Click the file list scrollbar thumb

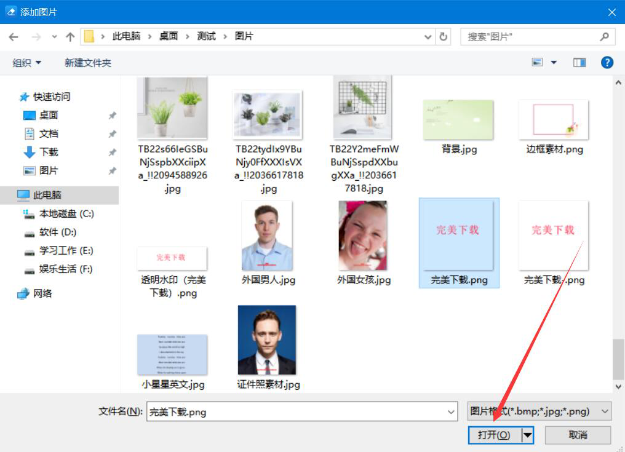(x=618, y=360)
